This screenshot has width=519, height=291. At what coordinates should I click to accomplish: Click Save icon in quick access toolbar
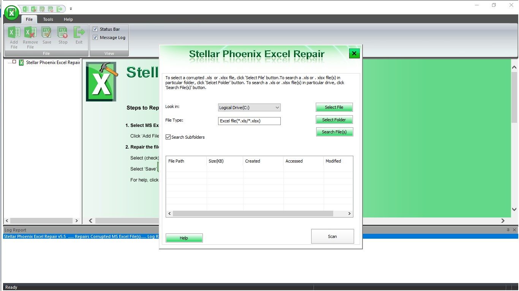(42, 9)
